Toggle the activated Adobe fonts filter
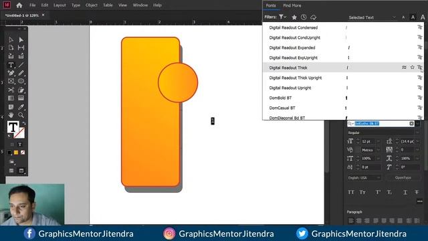Screen dimensions: 428x241 tap(314, 17)
